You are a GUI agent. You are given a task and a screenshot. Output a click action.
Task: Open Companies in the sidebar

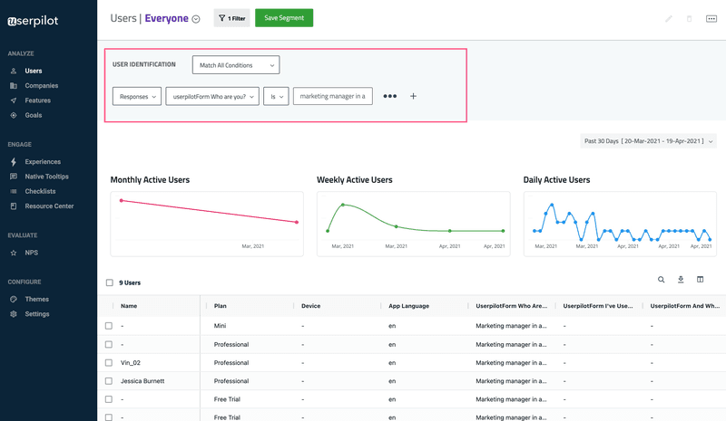tap(42, 86)
